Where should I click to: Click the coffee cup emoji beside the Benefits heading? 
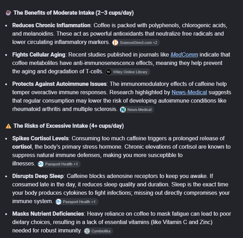pyautogui.click(x=8, y=13)
